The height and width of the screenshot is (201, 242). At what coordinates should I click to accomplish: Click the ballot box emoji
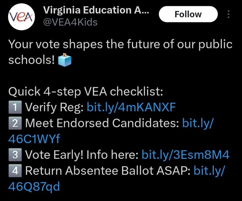tap(65, 60)
